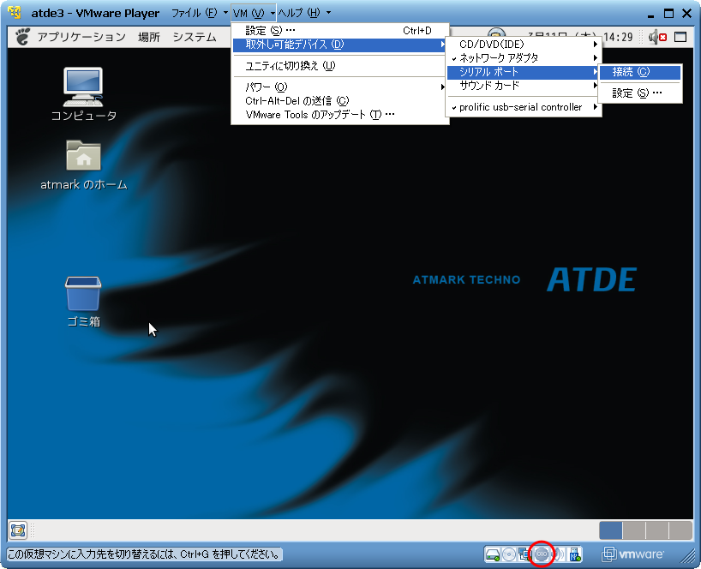Open the システム menu

pos(195,37)
